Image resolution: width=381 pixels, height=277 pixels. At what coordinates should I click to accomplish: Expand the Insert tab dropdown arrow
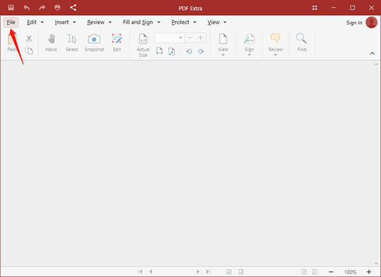(x=74, y=22)
